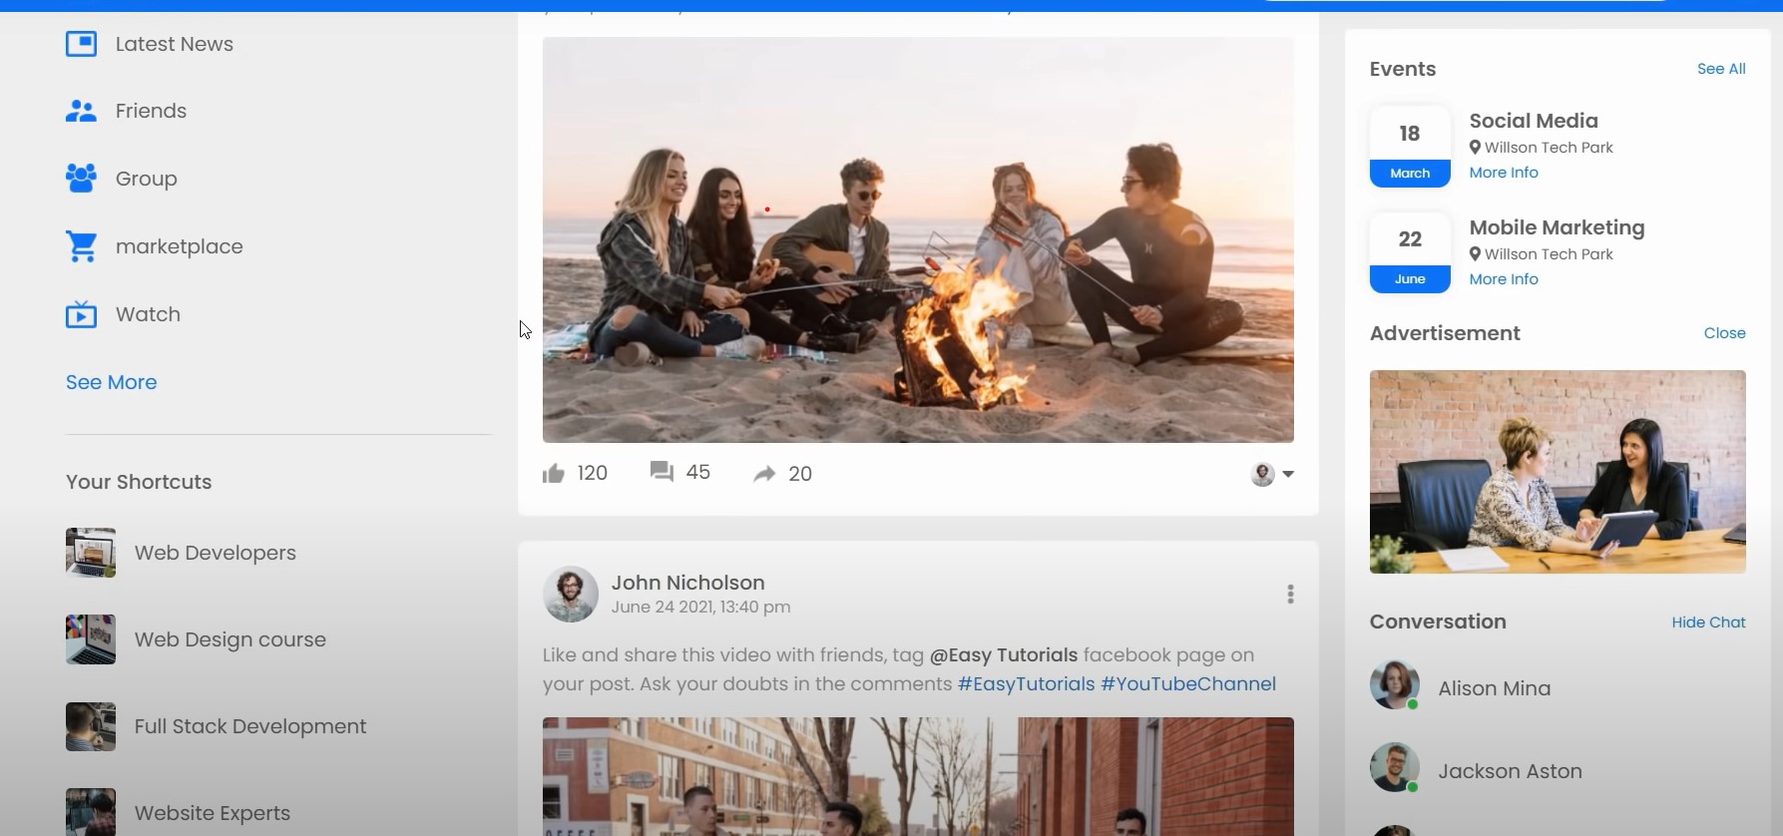Click the #EasyTutorials hashtag
The image size is (1783, 836).
click(x=1026, y=684)
